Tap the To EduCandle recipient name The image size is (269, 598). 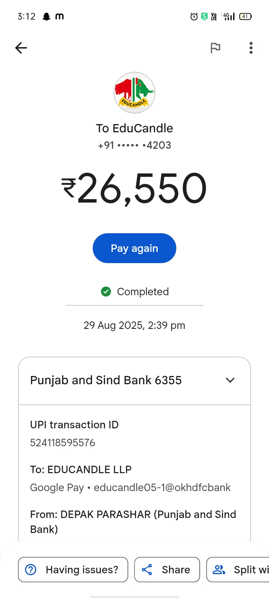point(134,128)
